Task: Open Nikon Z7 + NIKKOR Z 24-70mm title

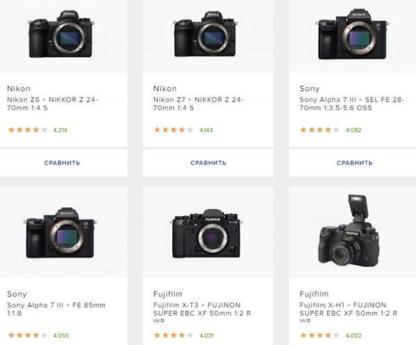Action: point(198,104)
